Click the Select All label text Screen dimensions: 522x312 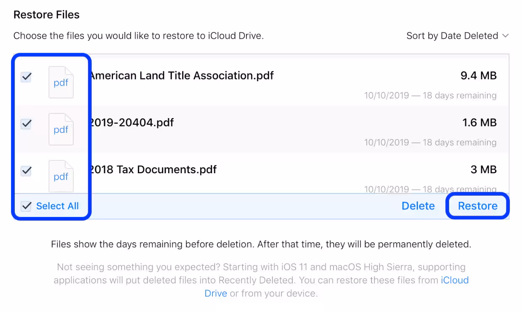click(57, 206)
